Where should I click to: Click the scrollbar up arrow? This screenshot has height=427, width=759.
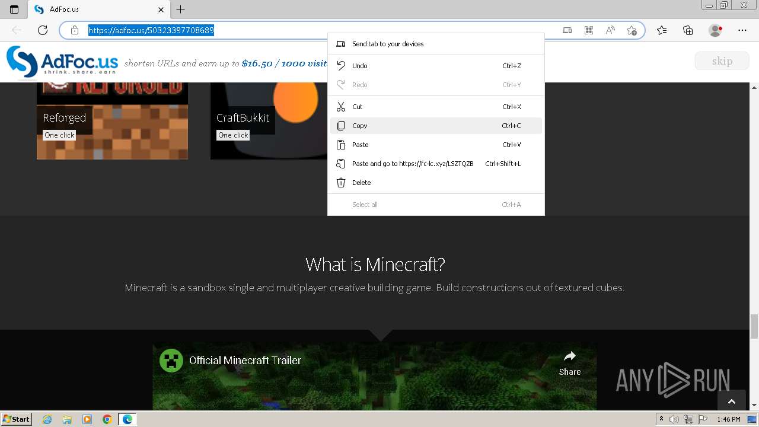(754, 87)
